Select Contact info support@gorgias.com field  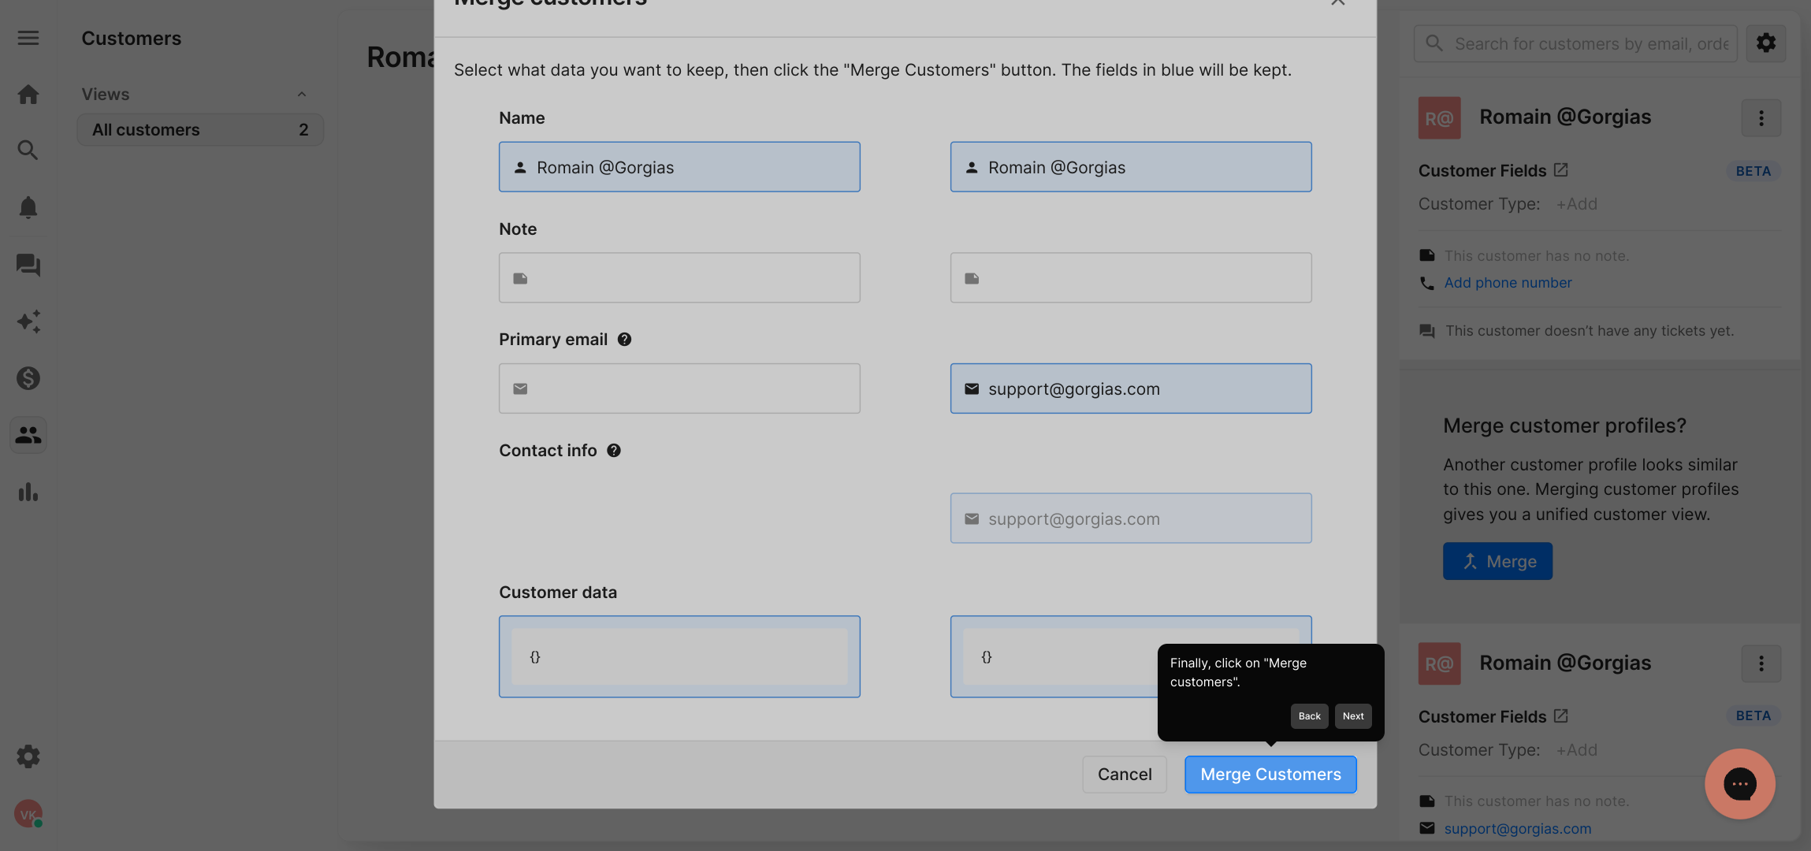pos(1131,518)
